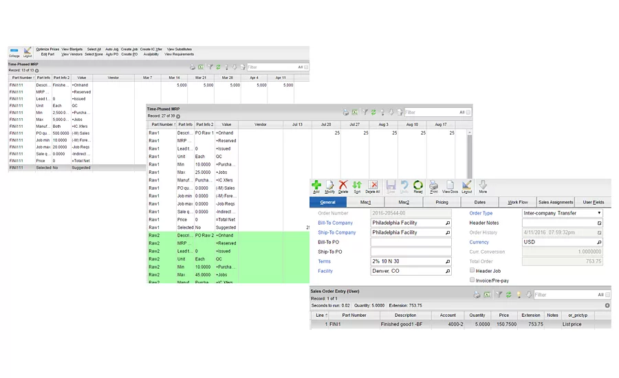
Task: Open the Order Type dropdown
Action: point(599,213)
